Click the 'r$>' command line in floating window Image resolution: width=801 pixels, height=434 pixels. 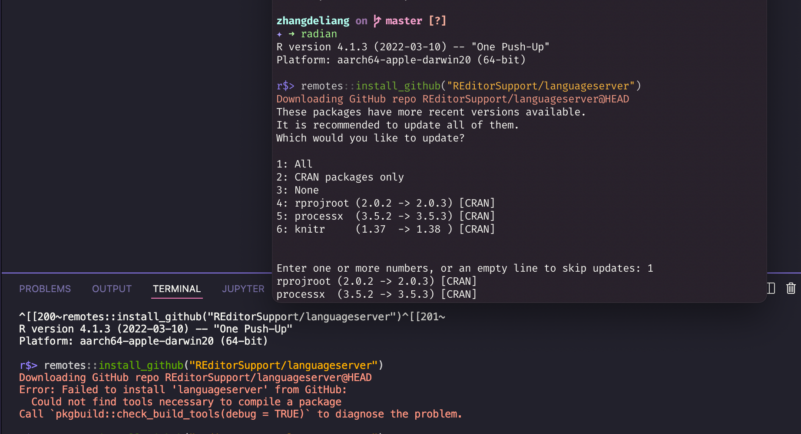click(459, 86)
